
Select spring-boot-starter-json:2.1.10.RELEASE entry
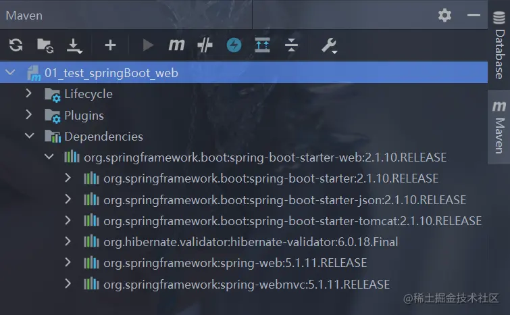[x=284, y=200]
